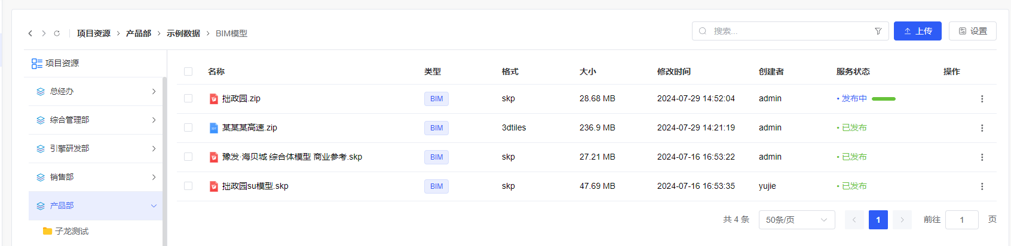Toggle the select-all checkbox in table header

point(188,71)
